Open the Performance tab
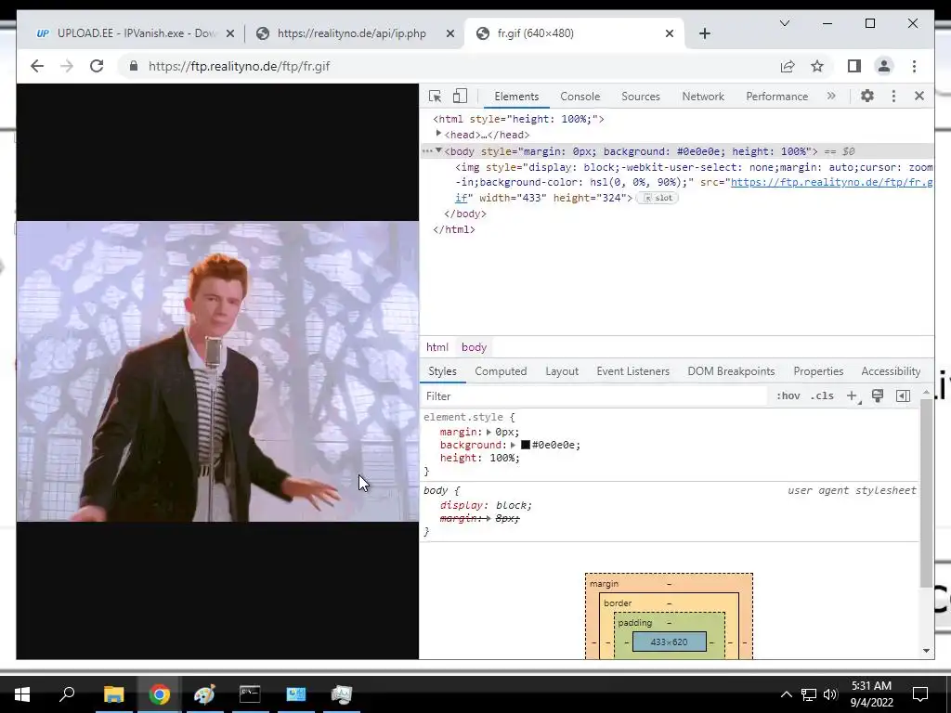This screenshot has height=713, width=951. (777, 97)
